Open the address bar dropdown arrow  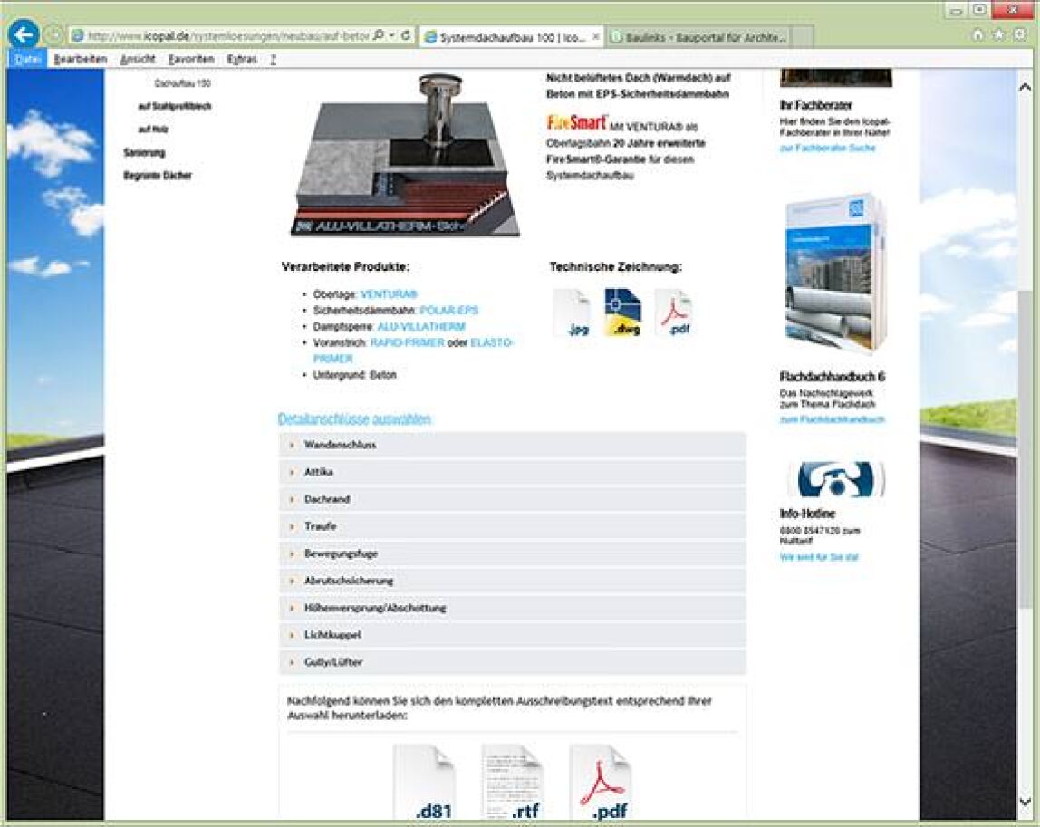[x=392, y=35]
